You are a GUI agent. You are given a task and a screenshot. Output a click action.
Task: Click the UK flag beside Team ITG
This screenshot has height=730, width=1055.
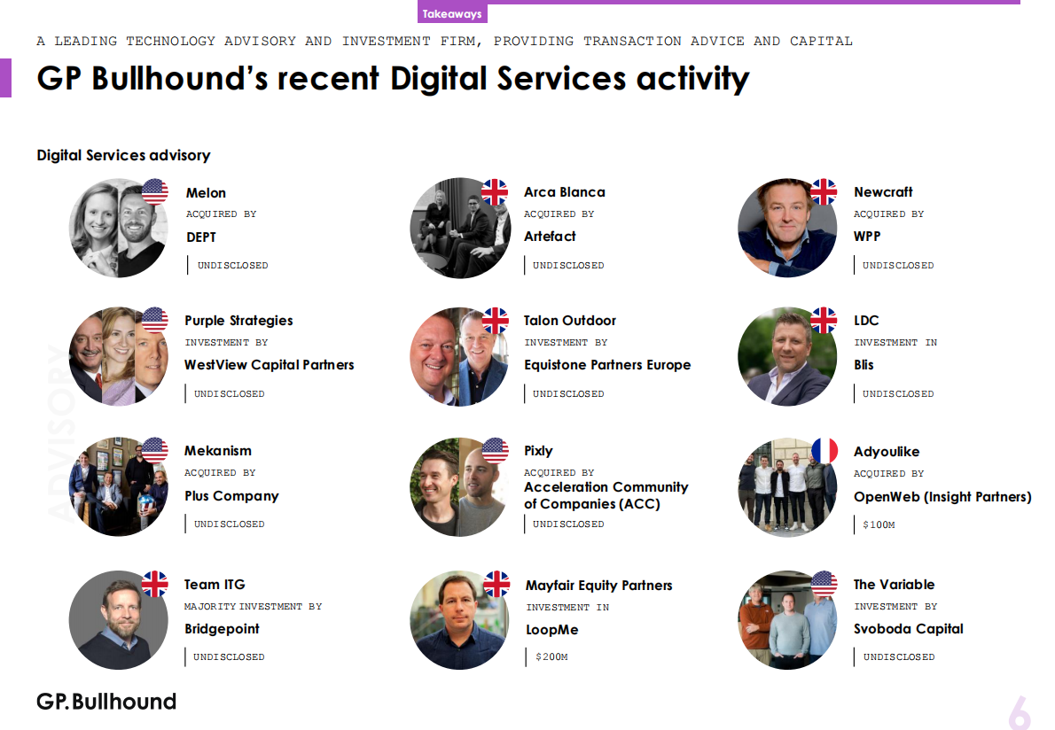(155, 584)
